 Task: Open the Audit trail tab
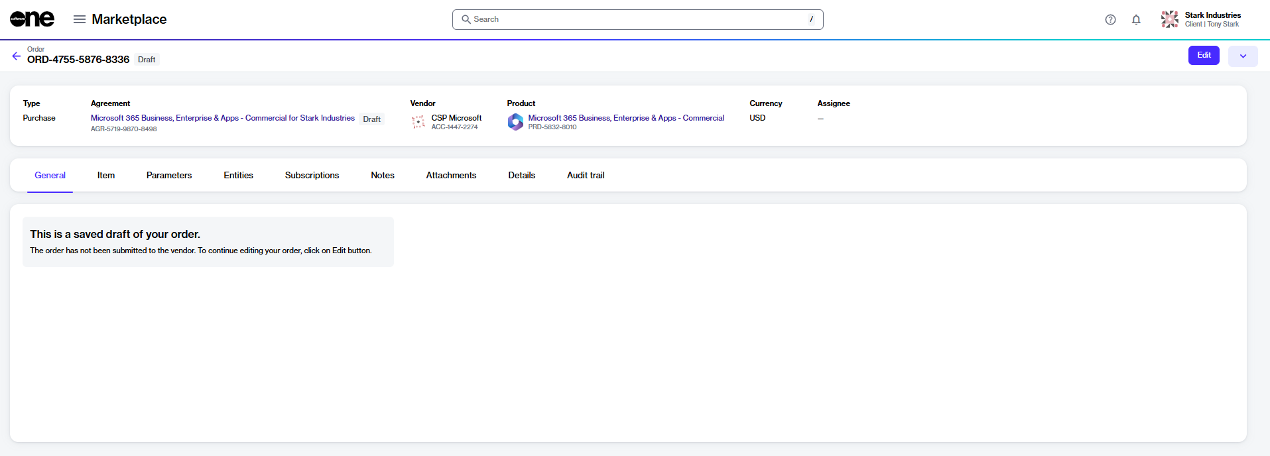[x=586, y=176]
